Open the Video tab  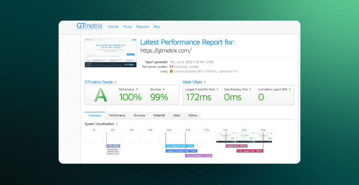coord(177,116)
